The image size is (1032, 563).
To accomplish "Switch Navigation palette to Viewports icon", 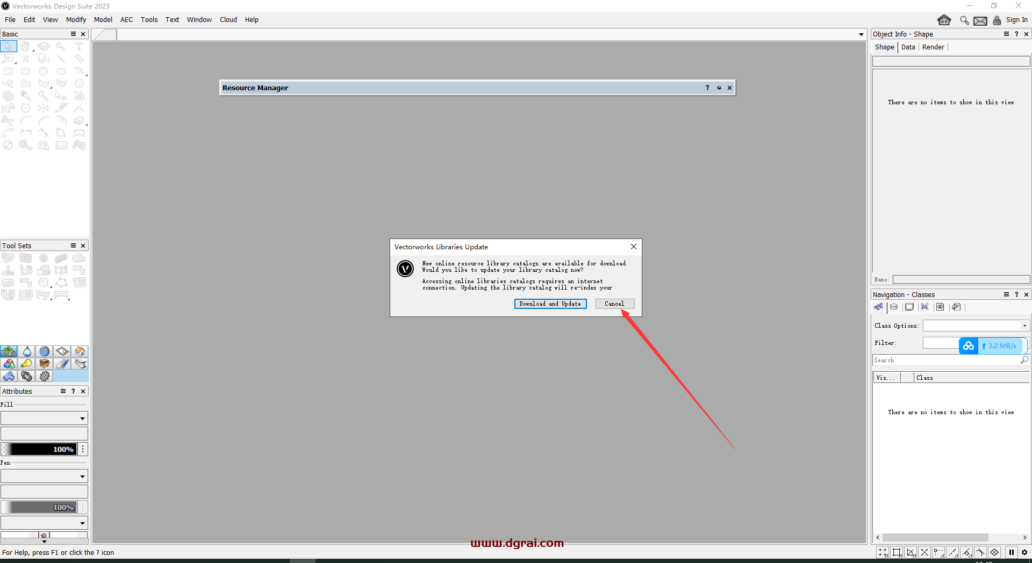I will point(924,307).
